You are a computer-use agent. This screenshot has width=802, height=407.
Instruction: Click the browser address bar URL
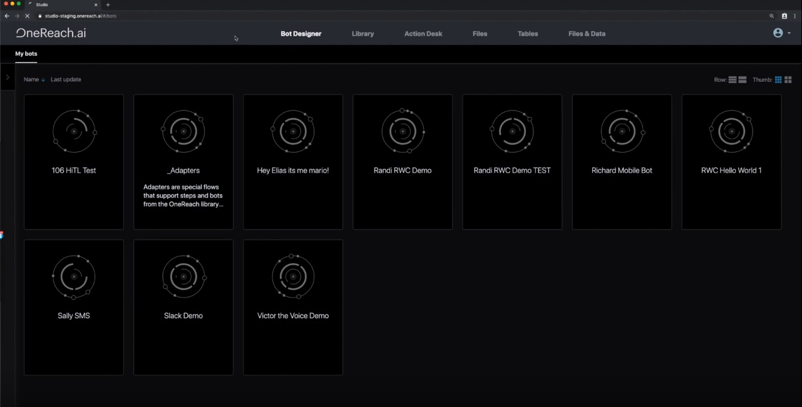click(x=81, y=16)
